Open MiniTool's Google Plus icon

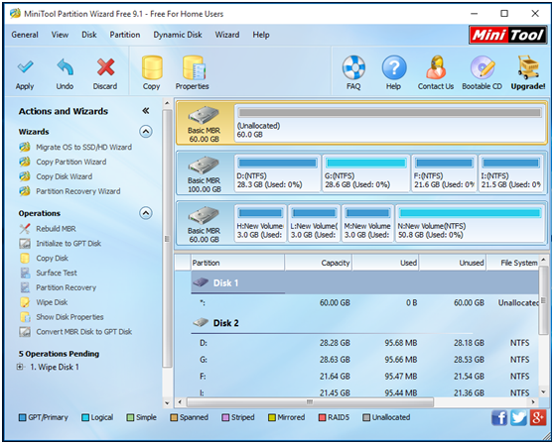pyautogui.click(x=538, y=418)
